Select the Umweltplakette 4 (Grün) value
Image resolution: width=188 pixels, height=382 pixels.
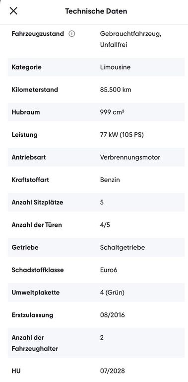(x=112, y=292)
